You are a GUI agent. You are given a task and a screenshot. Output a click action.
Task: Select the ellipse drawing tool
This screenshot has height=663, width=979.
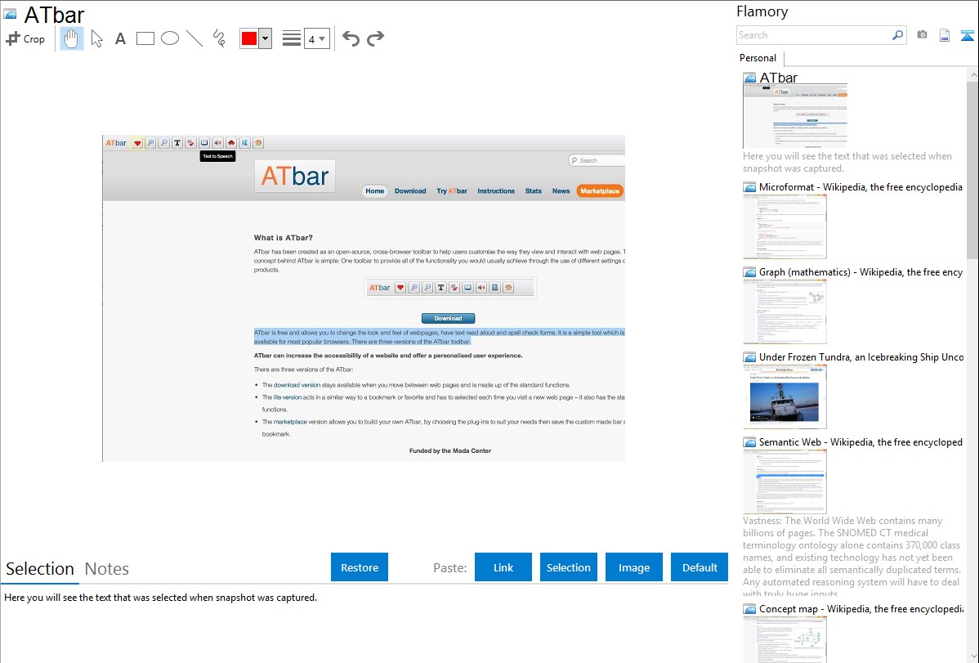(170, 38)
